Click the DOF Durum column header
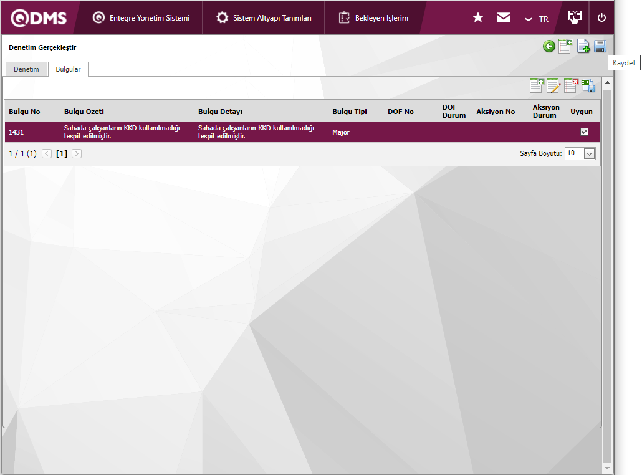The width and height of the screenshot is (642, 475). [454, 112]
